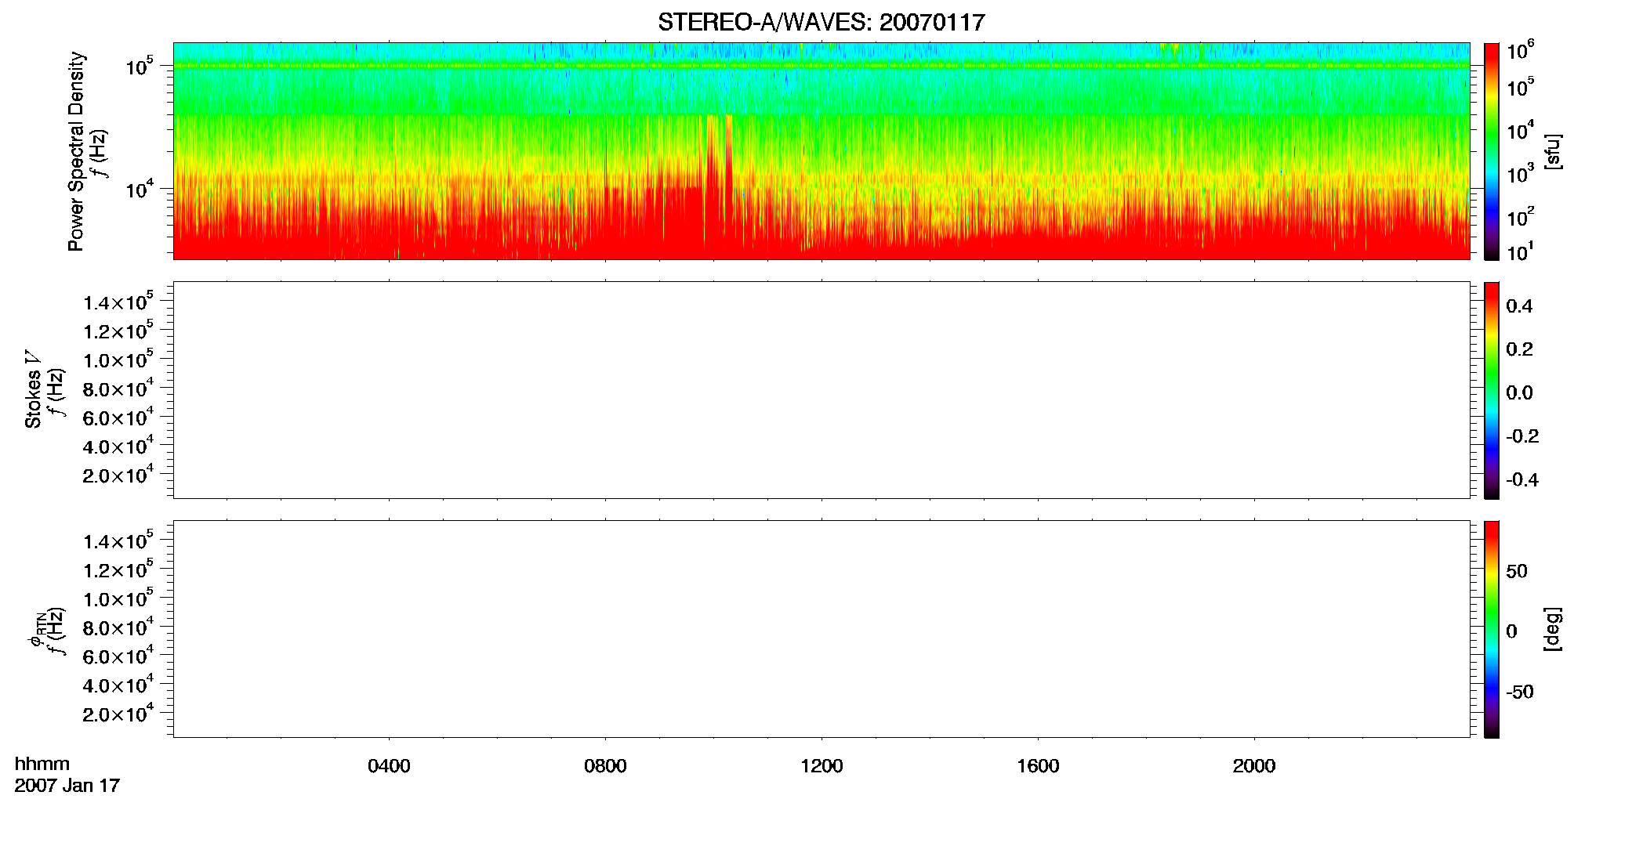Click the power spectral density colorbar

coord(1492,151)
